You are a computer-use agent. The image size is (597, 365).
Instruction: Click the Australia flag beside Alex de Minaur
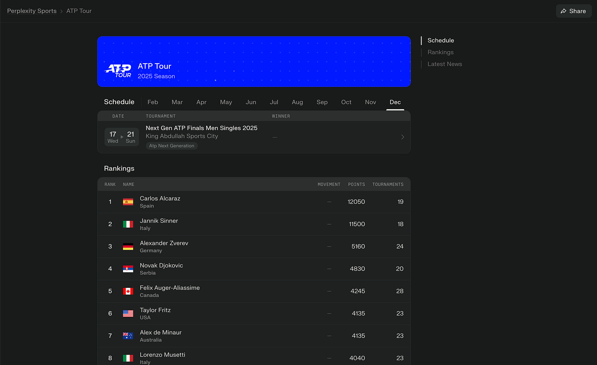coord(128,336)
